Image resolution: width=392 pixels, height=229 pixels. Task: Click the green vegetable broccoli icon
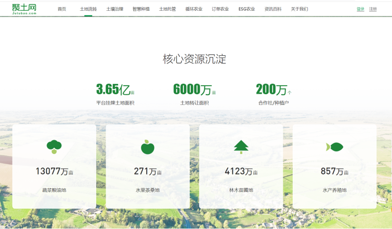[x=54, y=147]
